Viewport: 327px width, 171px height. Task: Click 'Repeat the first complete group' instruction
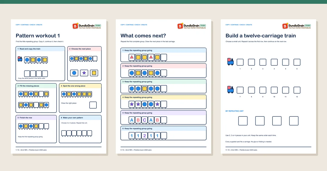148,42
